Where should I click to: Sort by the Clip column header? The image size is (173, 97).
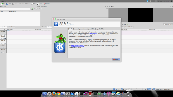click(4, 11)
